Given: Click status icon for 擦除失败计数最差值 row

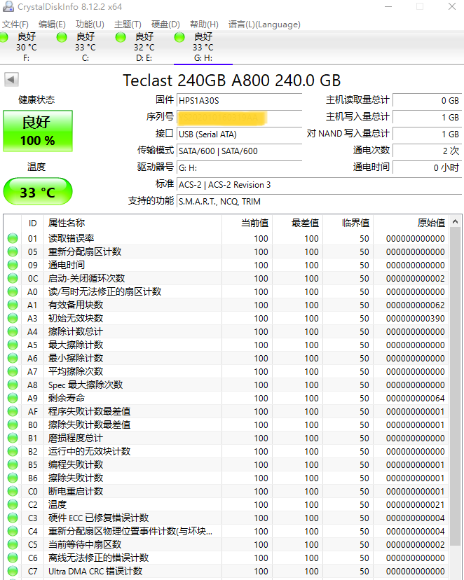Looking at the screenshot, I should 13,425.
